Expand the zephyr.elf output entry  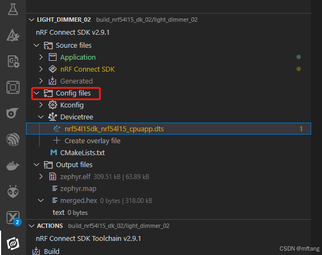pos(41,177)
